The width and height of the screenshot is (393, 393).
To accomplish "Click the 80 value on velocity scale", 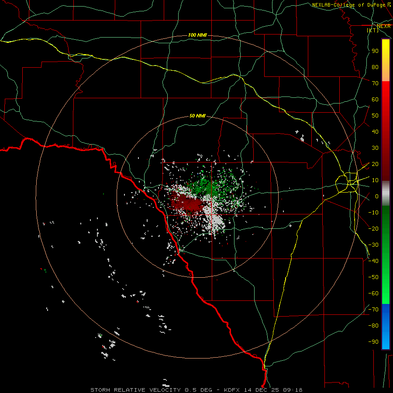I will (375, 67).
